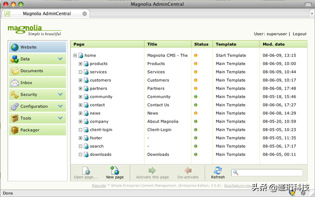Select the '08-06-05, 00:11' date cell

click(x=279, y=154)
